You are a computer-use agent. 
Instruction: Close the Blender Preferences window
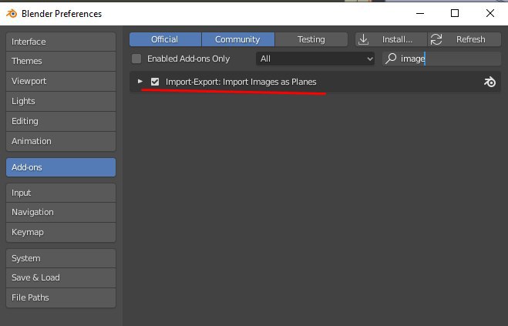tap(490, 13)
